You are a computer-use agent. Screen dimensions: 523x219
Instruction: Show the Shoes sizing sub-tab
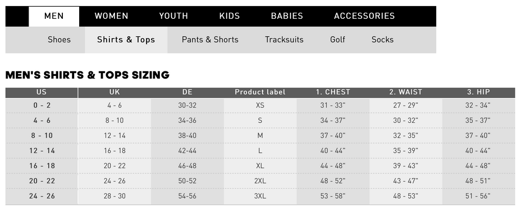(x=59, y=40)
